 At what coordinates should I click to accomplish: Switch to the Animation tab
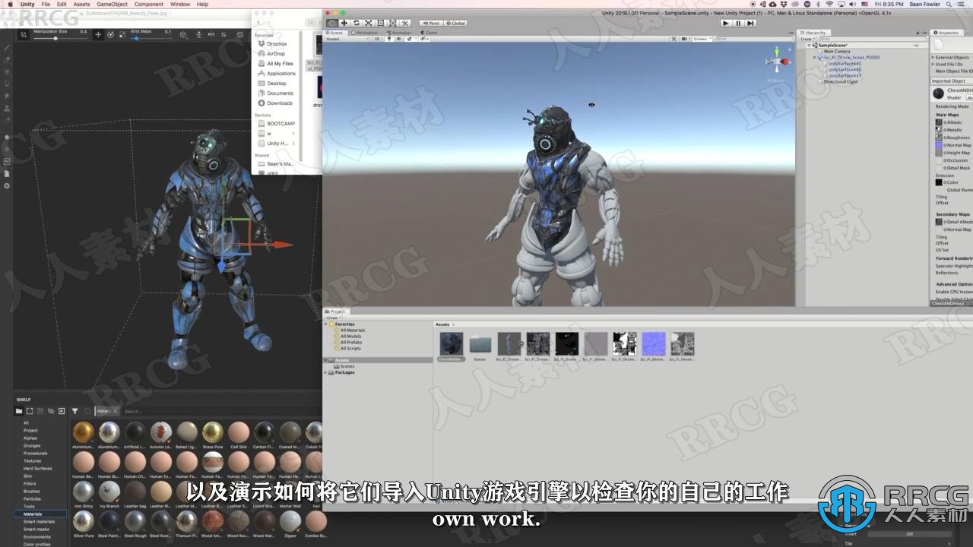point(366,33)
